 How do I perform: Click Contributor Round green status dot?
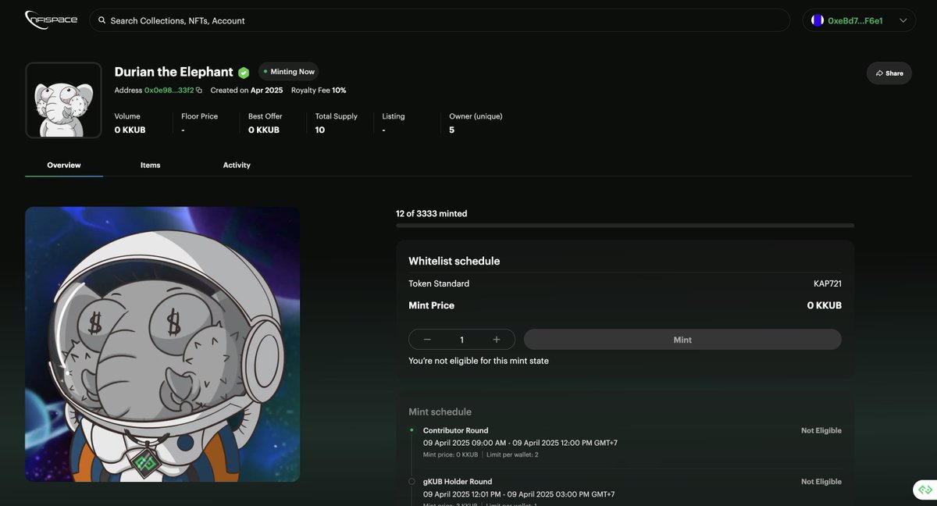(411, 429)
